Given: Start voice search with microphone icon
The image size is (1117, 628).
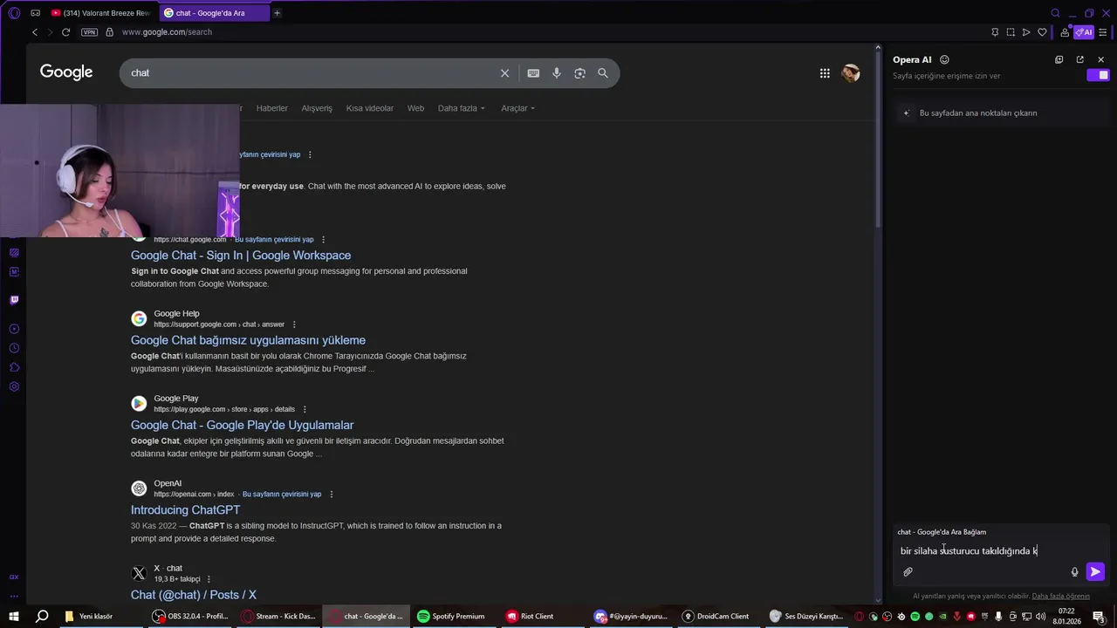Looking at the screenshot, I should coord(557,73).
